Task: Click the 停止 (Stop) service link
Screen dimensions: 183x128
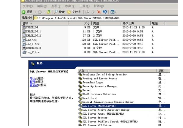Action: pos(32,78)
